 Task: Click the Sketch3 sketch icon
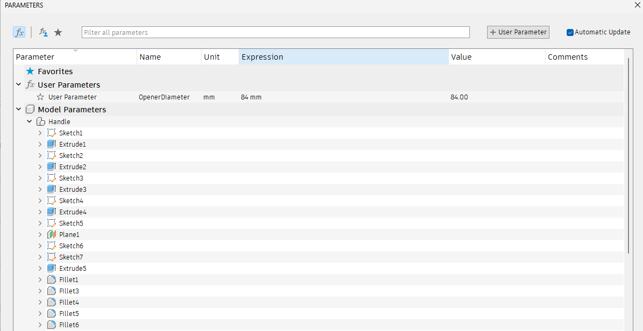click(51, 178)
